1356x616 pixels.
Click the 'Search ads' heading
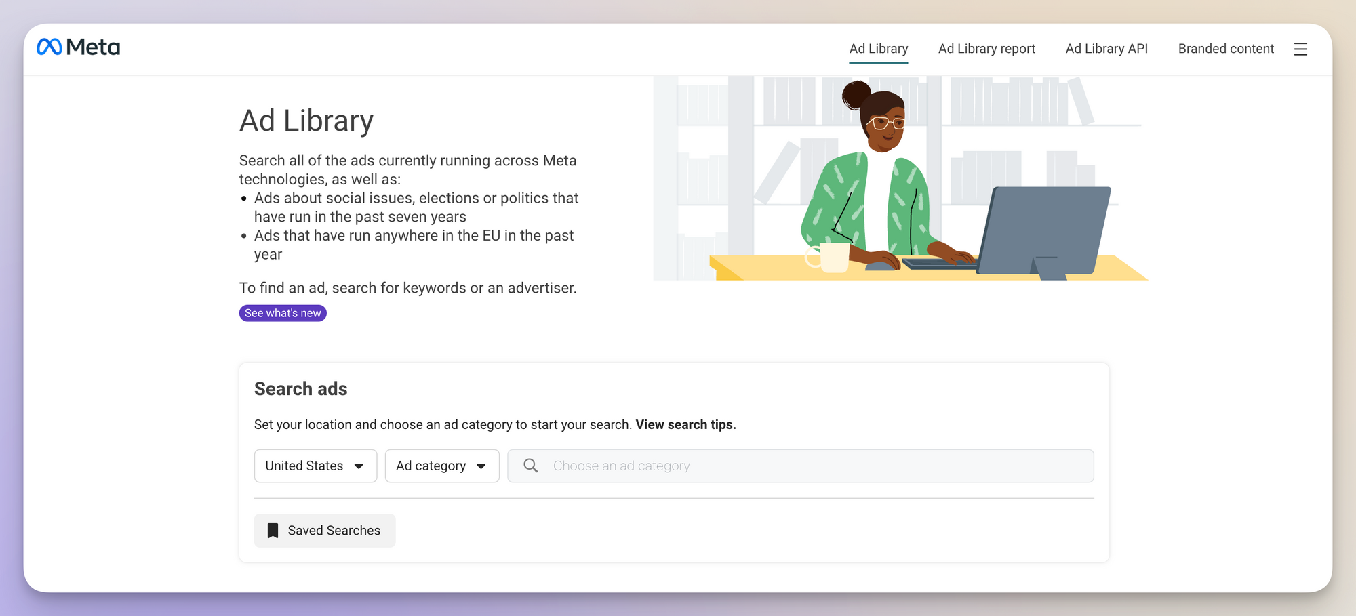pos(300,389)
